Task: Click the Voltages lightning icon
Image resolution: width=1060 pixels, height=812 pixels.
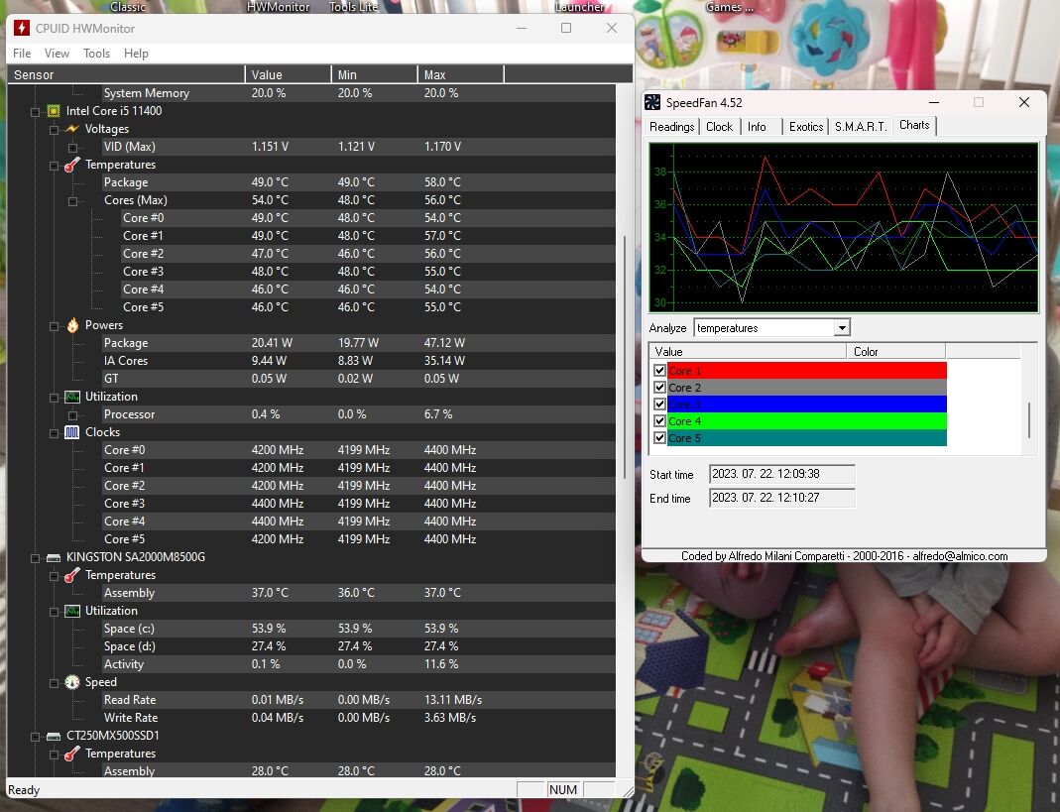Action: click(72, 129)
